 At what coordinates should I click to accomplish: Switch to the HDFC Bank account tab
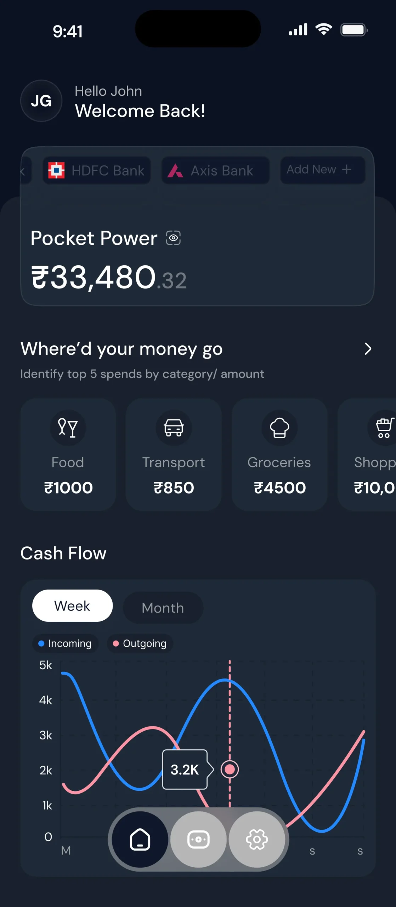(97, 170)
